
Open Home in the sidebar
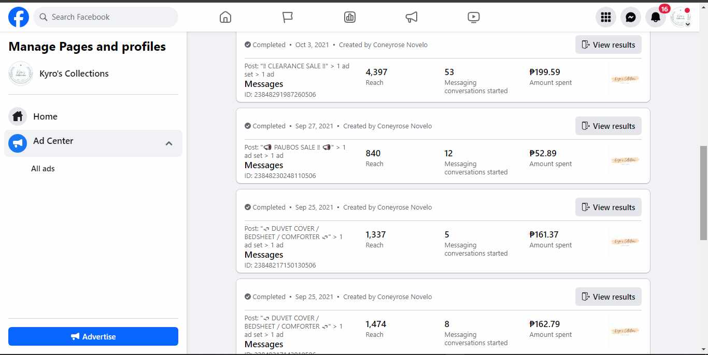tap(93, 116)
